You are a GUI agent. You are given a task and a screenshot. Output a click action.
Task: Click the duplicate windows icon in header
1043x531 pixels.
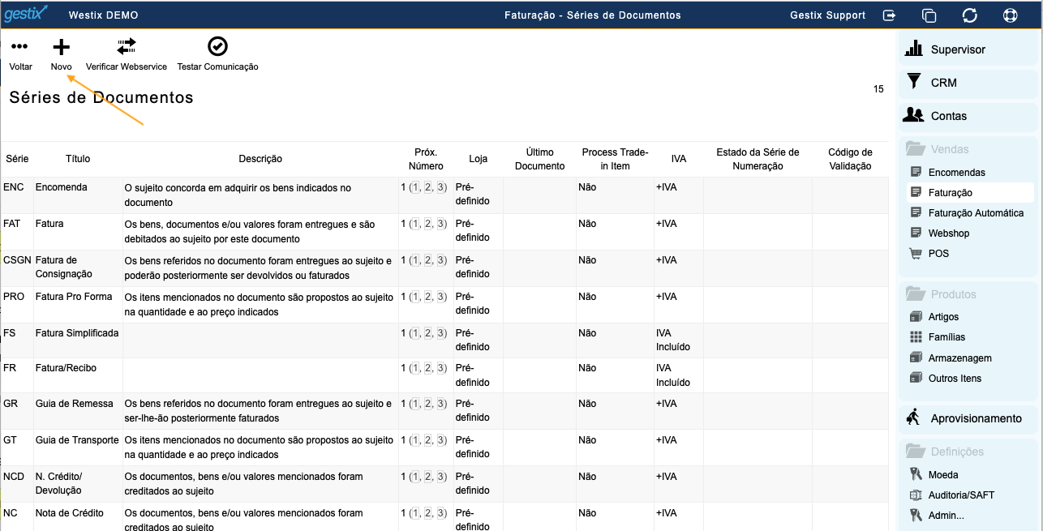(929, 15)
